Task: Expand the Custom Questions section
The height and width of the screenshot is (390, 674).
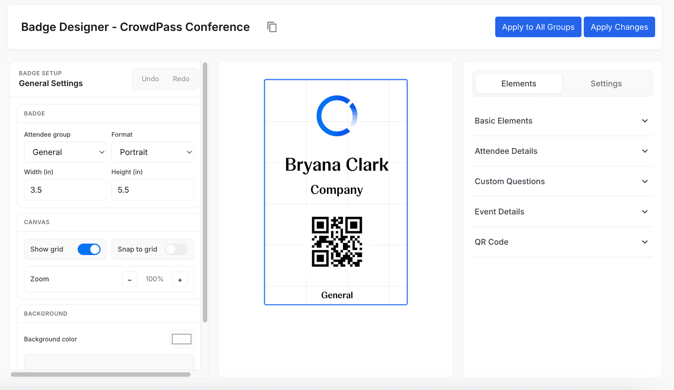Action: (562, 181)
